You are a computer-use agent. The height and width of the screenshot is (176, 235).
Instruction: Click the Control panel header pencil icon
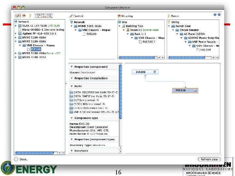(x=71, y=16)
